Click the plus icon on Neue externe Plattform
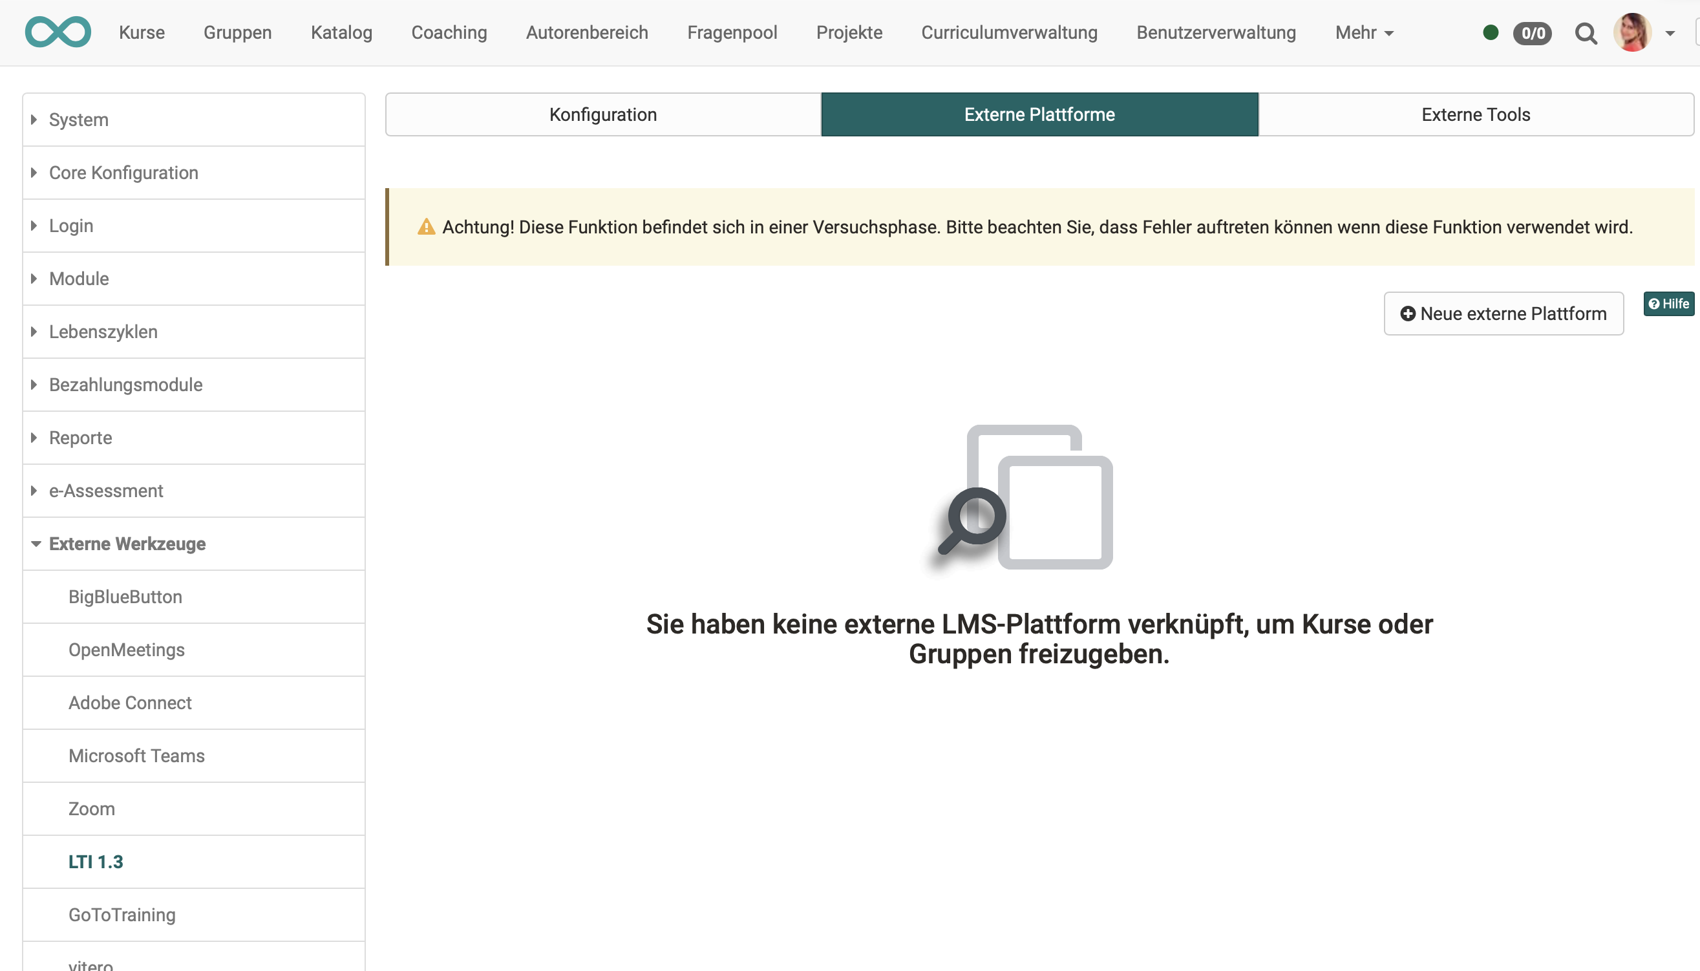 [1408, 314]
